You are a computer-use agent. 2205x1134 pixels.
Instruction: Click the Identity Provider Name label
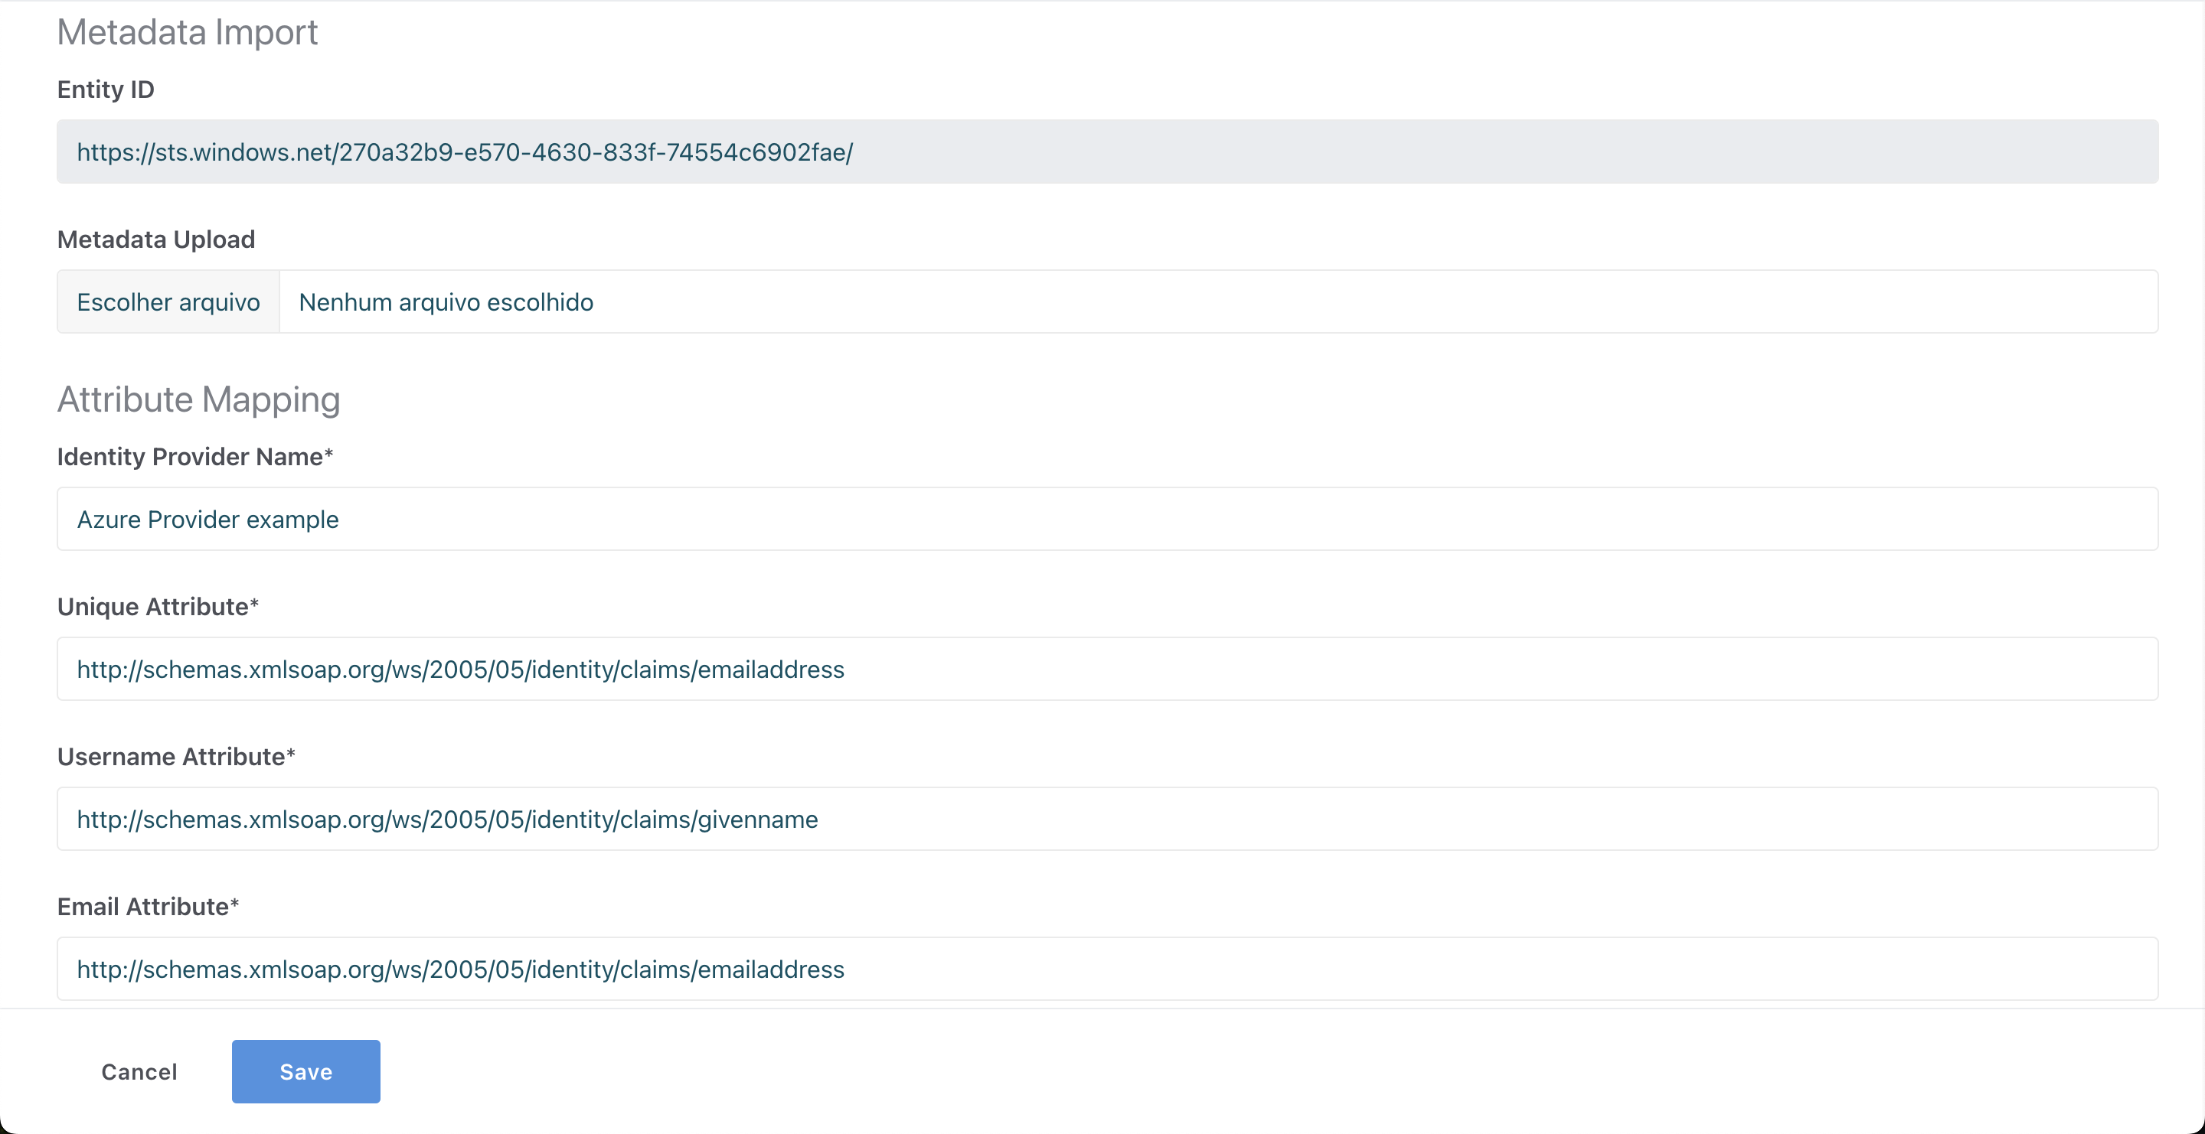pos(189,457)
